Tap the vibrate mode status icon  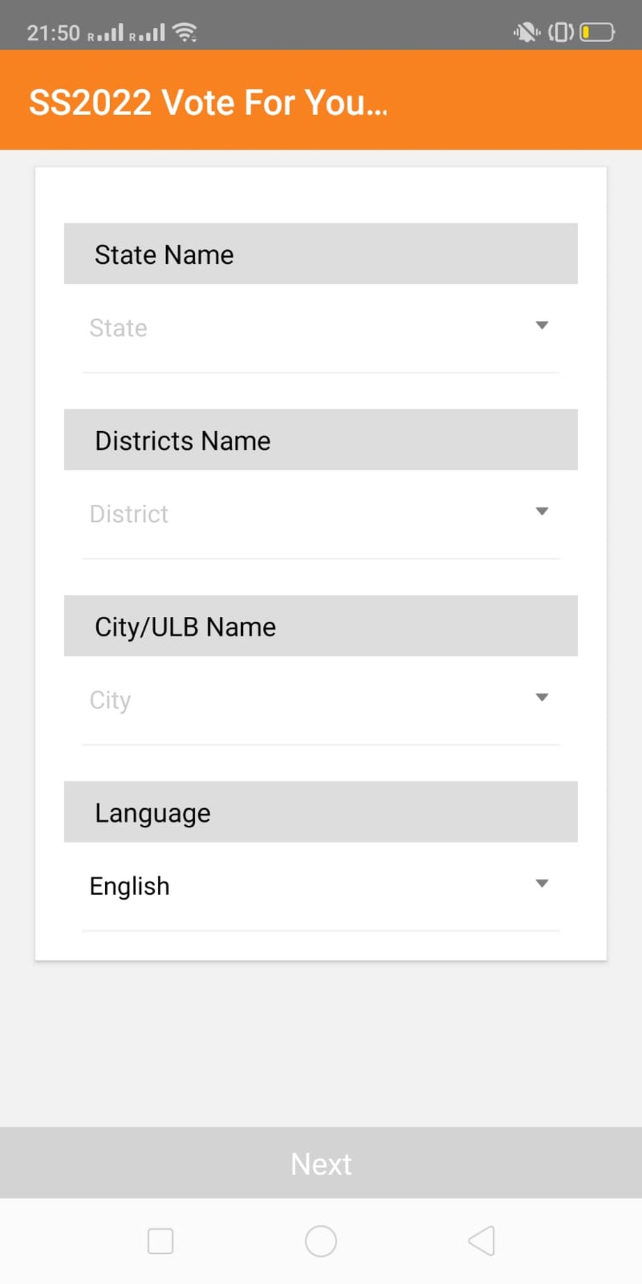561,32
